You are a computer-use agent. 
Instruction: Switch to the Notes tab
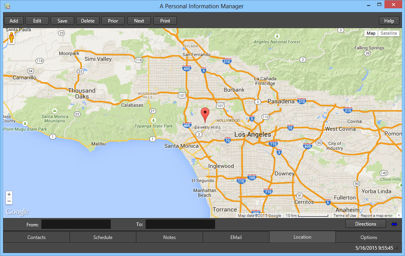(170, 237)
